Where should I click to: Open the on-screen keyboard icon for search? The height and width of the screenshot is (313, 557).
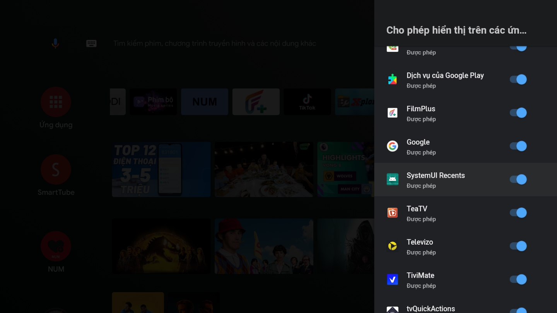click(91, 43)
